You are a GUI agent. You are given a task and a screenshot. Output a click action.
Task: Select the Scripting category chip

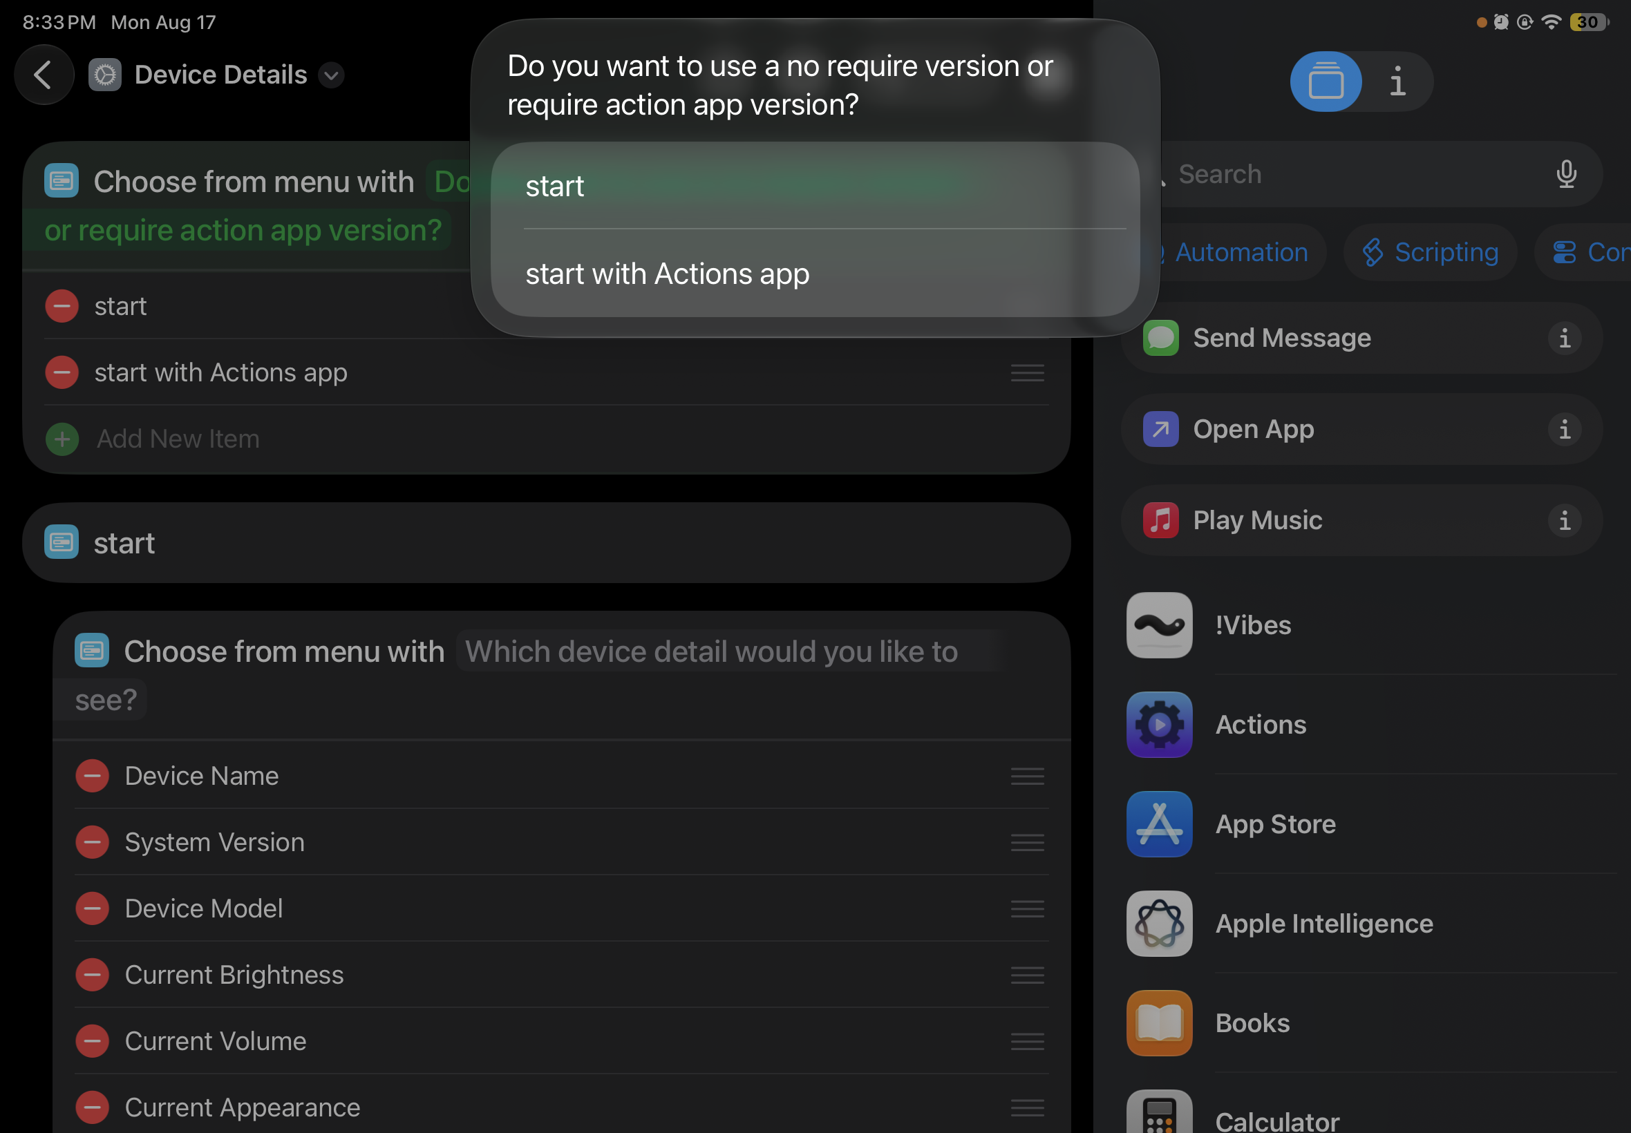1430,252
